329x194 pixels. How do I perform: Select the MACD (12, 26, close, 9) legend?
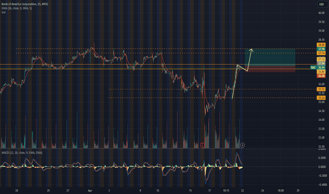(x=22, y=153)
